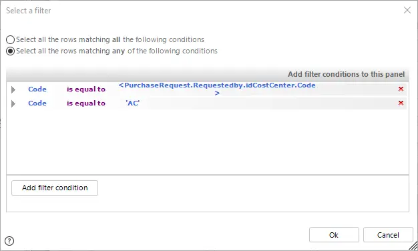Click the Add filter condition button
418x251 pixels.
coord(55,188)
